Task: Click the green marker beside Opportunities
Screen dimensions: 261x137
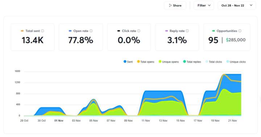Action: point(214,31)
